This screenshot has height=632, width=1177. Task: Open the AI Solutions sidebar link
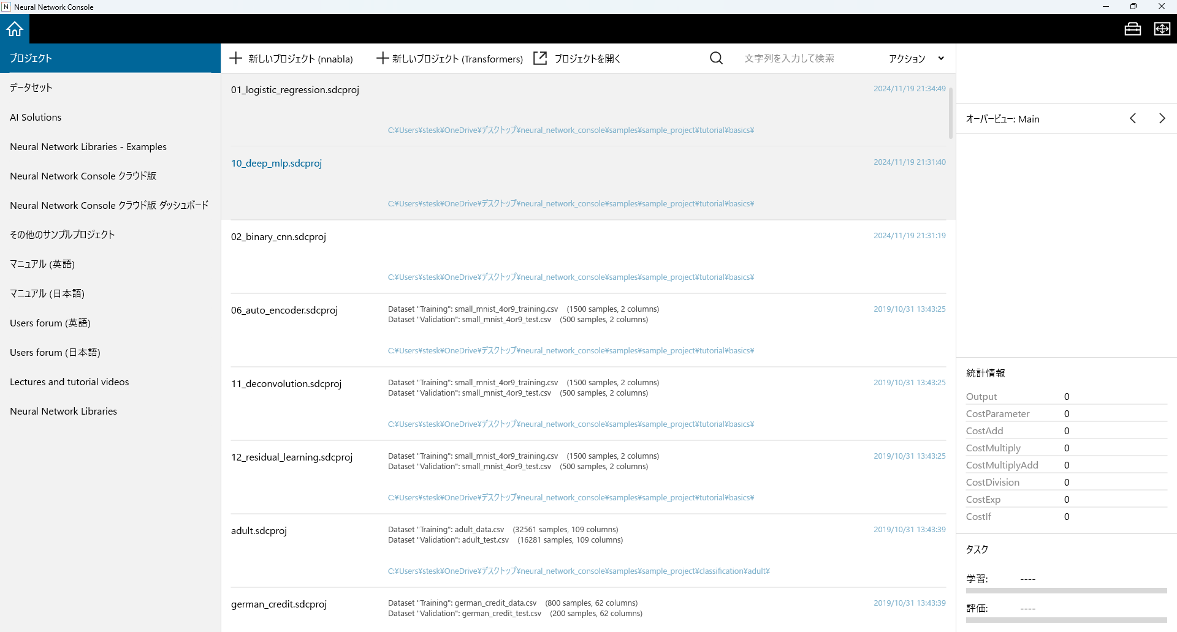point(36,117)
